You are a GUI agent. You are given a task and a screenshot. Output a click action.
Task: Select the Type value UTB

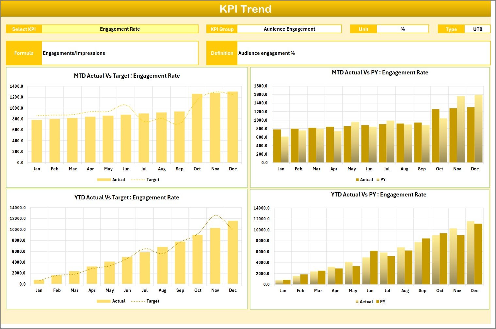[478, 29]
